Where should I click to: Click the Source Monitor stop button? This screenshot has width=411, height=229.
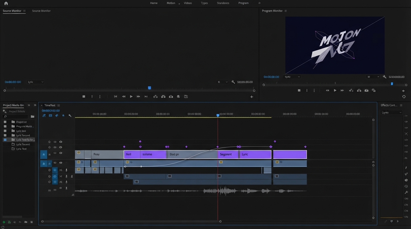(x=84, y=97)
